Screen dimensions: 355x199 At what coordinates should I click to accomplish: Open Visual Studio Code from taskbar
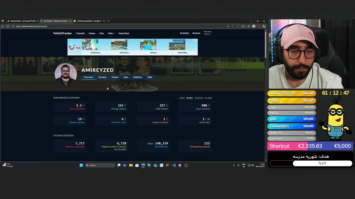[x=174, y=165]
